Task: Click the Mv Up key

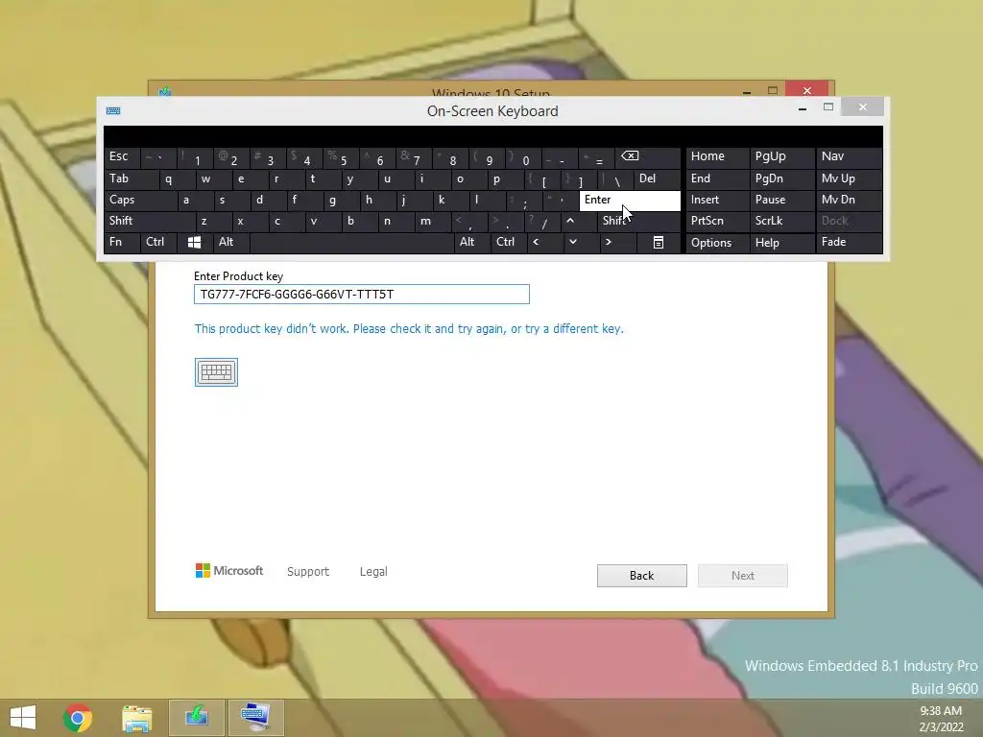Action: click(849, 178)
